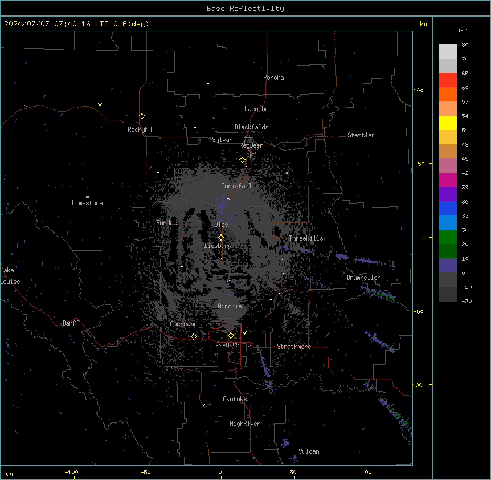Click the Drumheller label
Viewport: 491px width, 480px height.
click(x=363, y=278)
